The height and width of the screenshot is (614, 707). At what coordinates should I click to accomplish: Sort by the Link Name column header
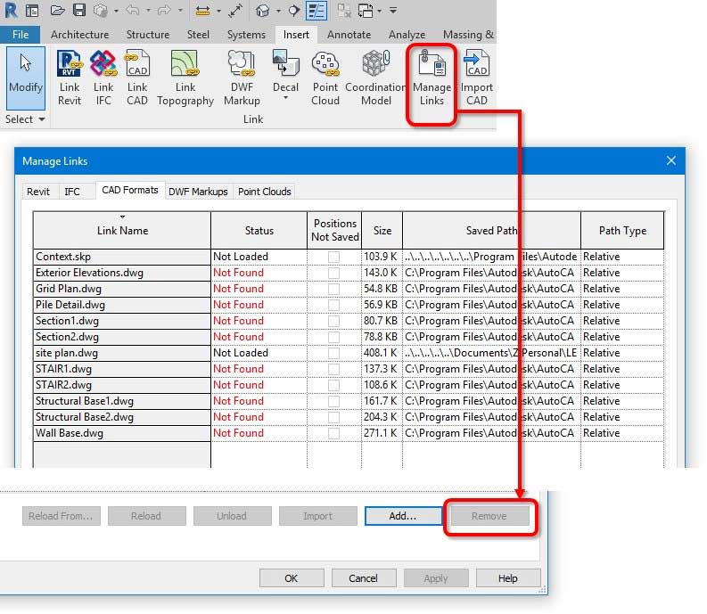[122, 231]
